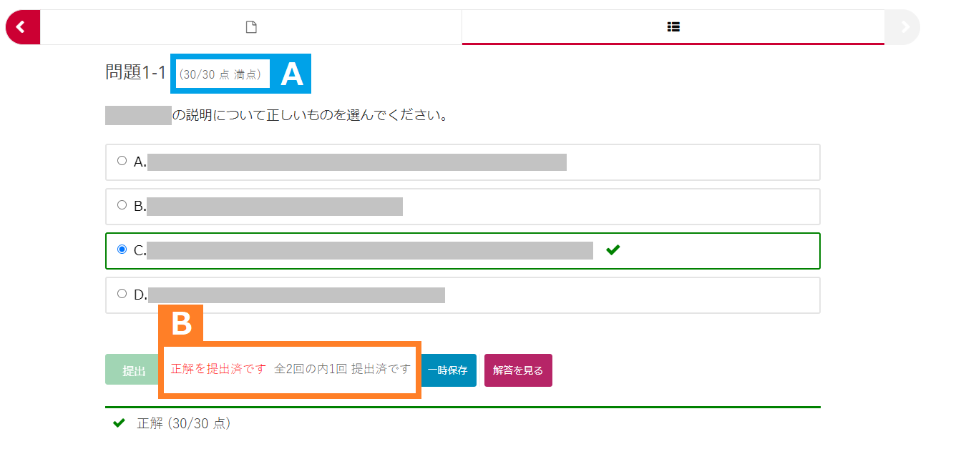The image size is (976, 449).
Task: Select radio button for answer A
Action: click(122, 161)
